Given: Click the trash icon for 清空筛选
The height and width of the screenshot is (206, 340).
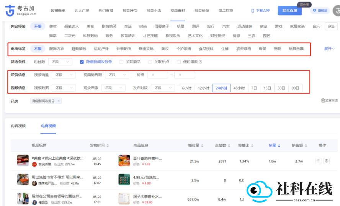Looking at the screenshot, I should (323, 100).
